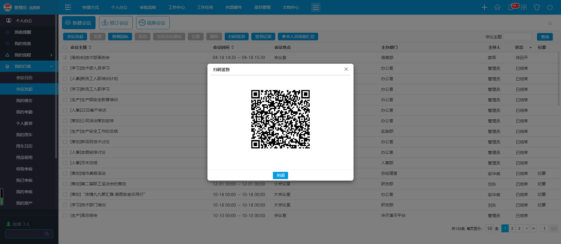
Task: Select 会议日历 in the sidebar
Action: (24, 78)
